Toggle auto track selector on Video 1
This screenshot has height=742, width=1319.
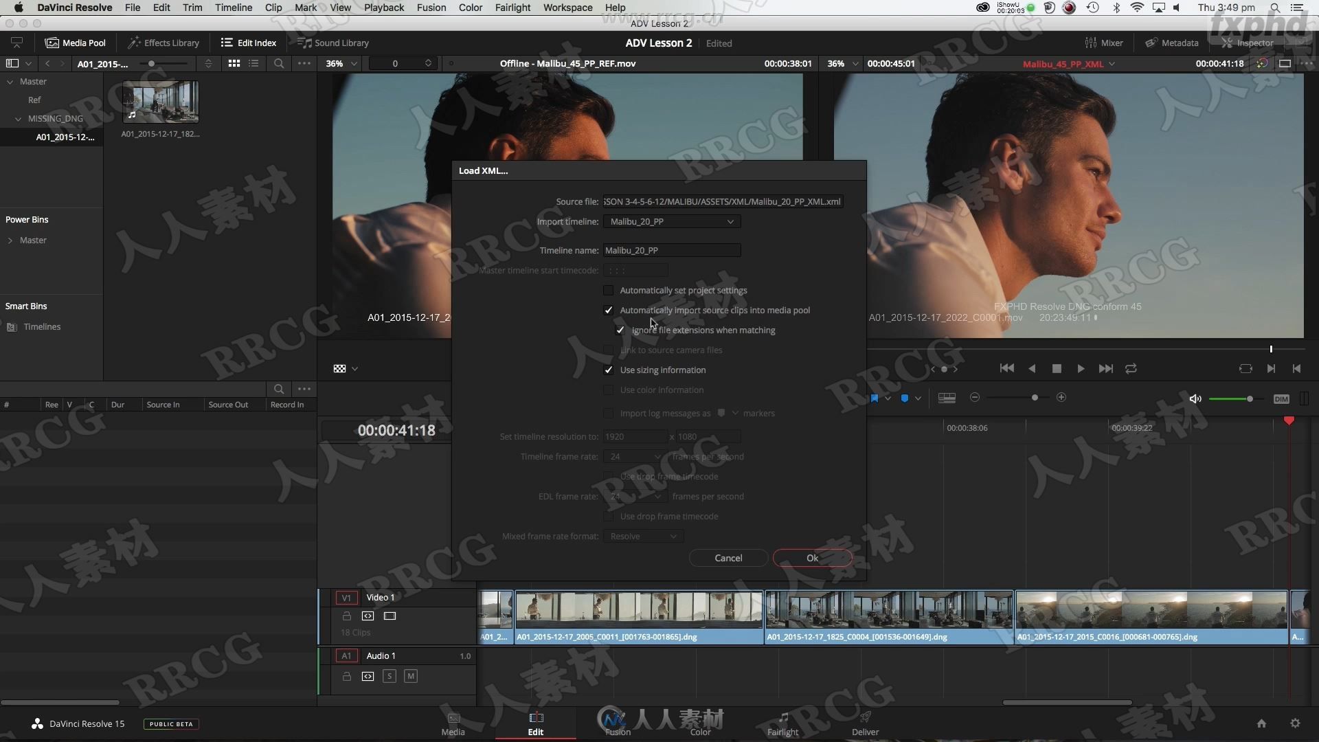pyautogui.click(x=368, y=616)
